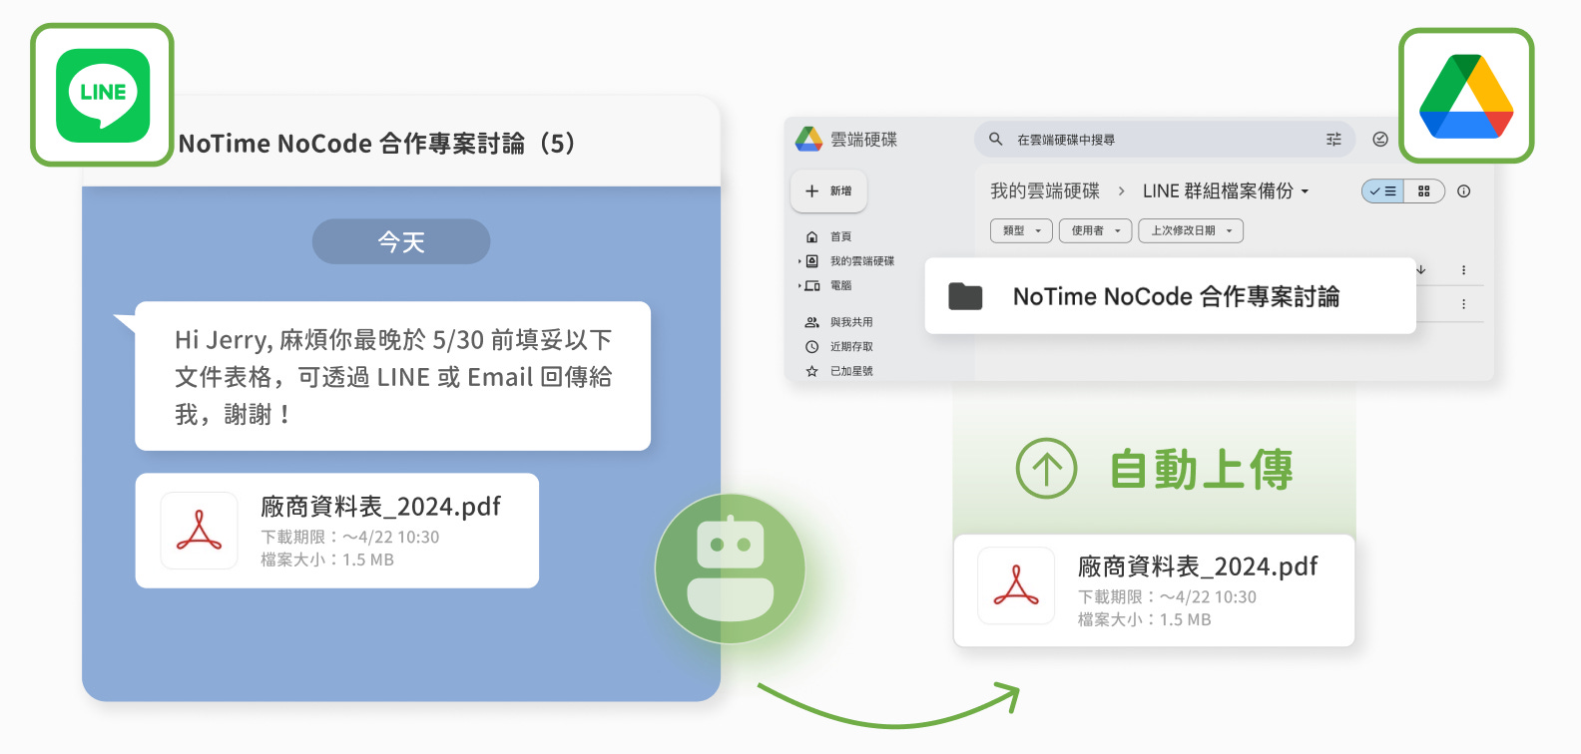1581x754 pixels.
Task: Click the clock icon beside 近期存取
Action: point(811,347)
